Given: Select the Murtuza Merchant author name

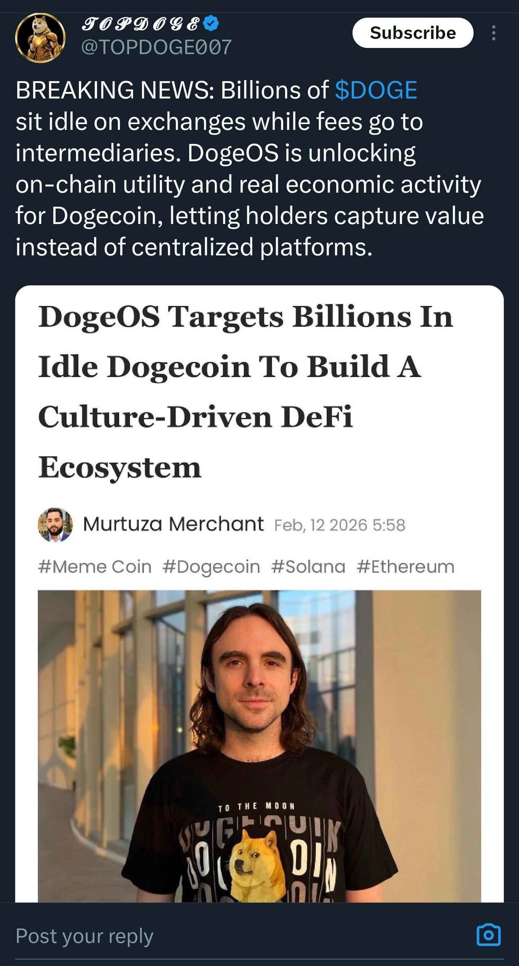Looking at the screenshot, I should [173, 524].
